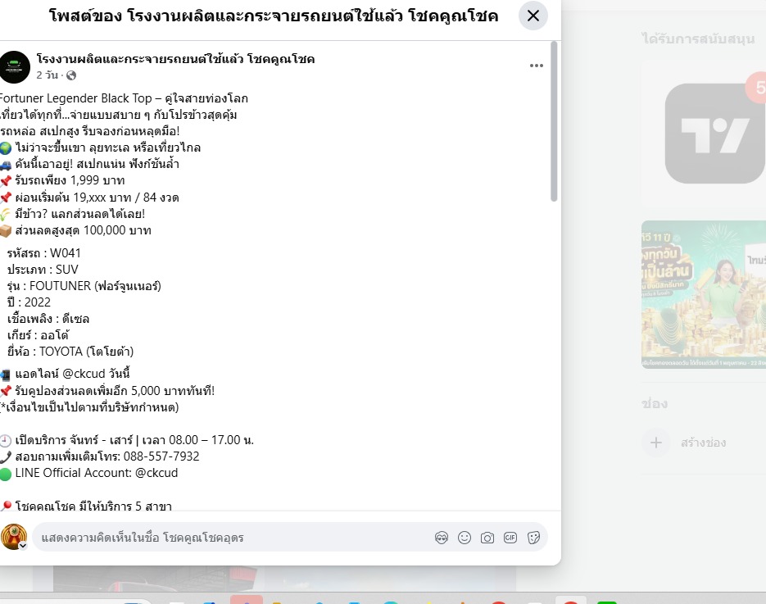Open the three-dot post options menu

tap(537, 66)
